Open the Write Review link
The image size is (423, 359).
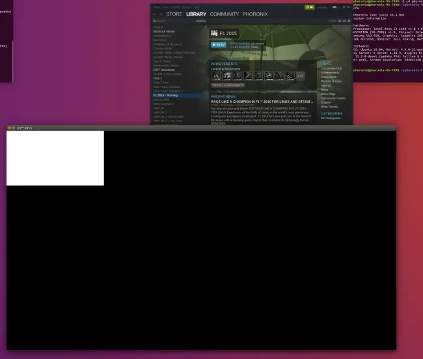point(329,107)
